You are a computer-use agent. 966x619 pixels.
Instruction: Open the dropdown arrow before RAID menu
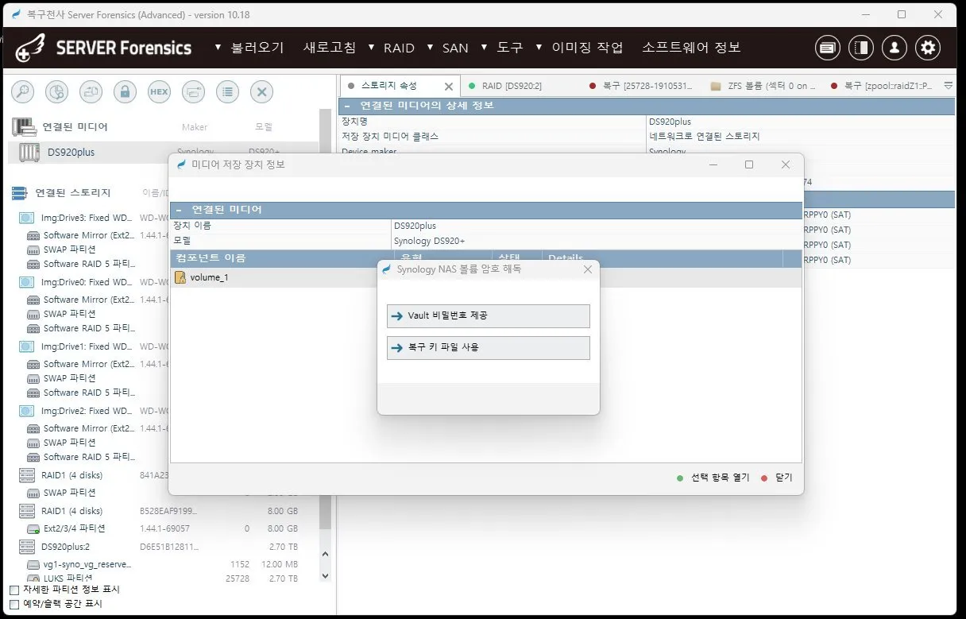click(x=371, y=48)
